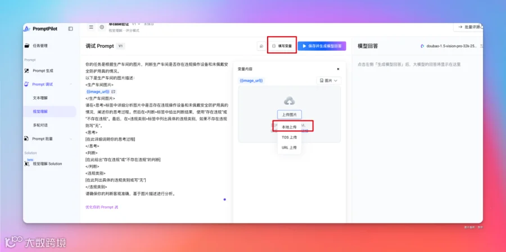Choose URL 上传 from upload menu

pyautogui.click(x=289, y=148)
